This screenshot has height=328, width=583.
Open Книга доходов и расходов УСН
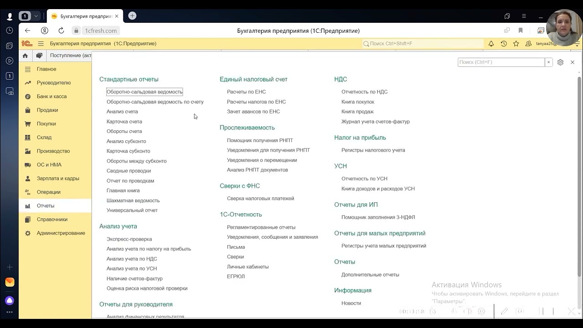point(378,189)
